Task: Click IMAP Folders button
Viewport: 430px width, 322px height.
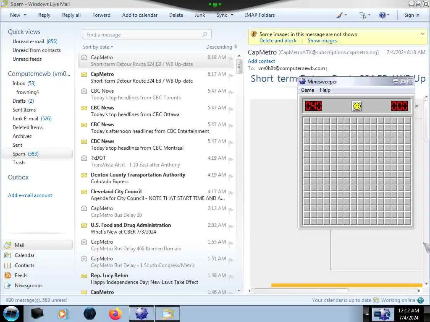Action: [x=260, y=15]
